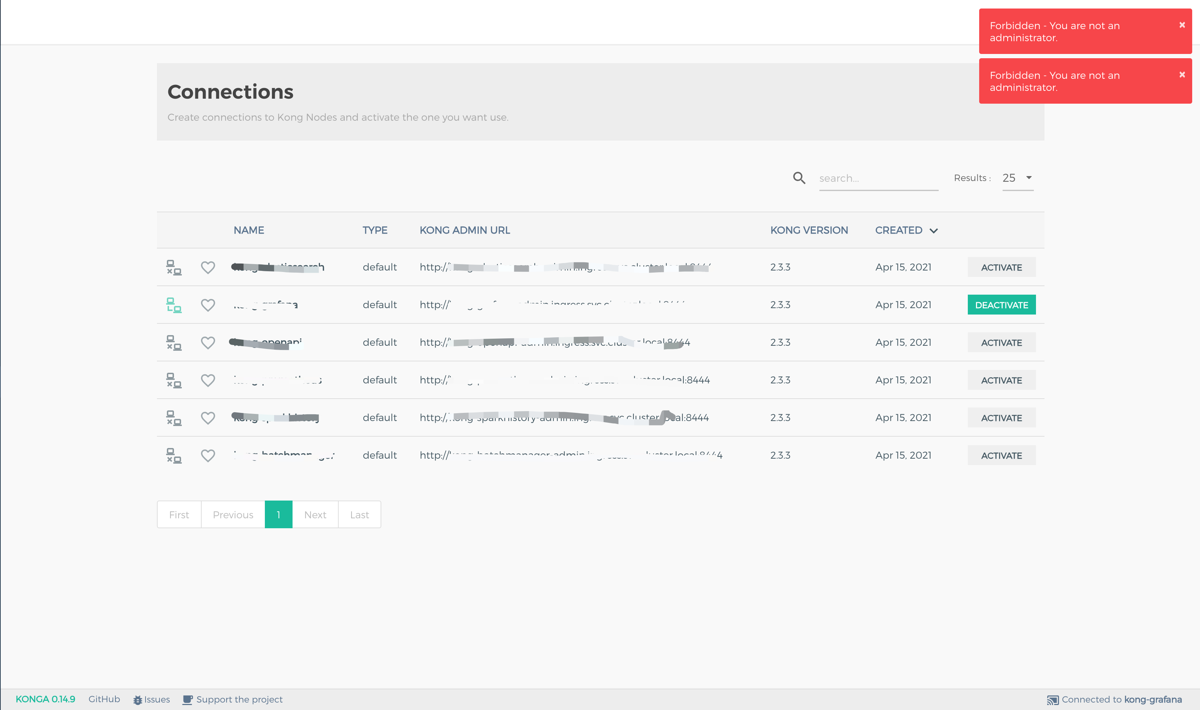1200x710 pixels.
Task: Favorite the kong-grafana connection
Action: tap(208, 305)
